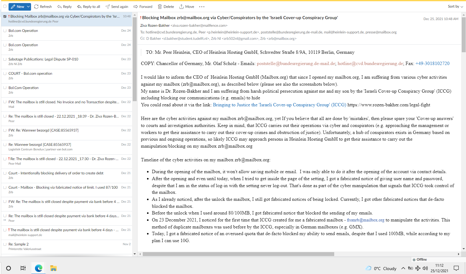Click the Delete trash can icon

click(x=160, y=6)
